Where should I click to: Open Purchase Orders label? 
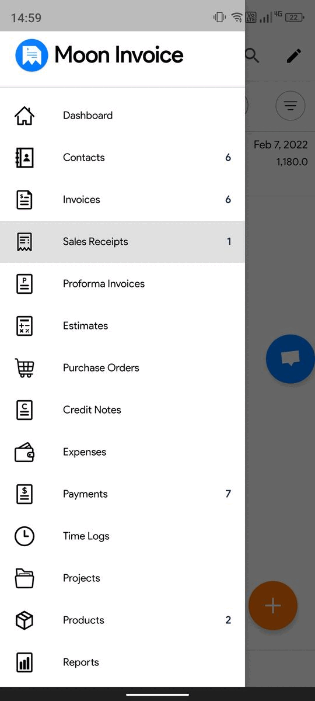coord(101,368)
